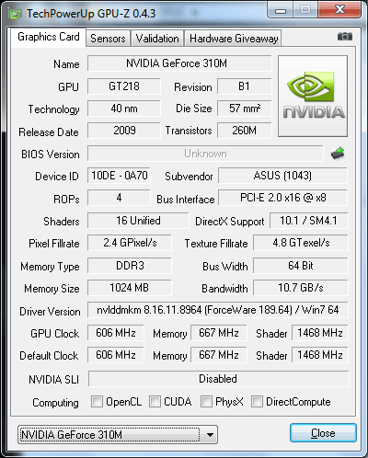Click the NVIDIA SLI Disabled field
The height and width of the screenshot is (458, 368).
click(218, 379)
